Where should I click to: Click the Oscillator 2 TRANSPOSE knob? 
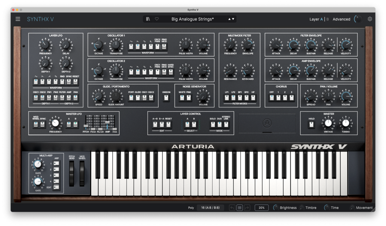point(116,70)
